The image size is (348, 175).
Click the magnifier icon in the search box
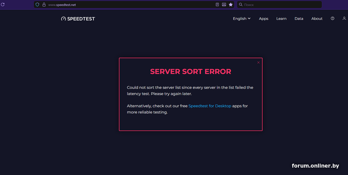[x=241, y=4]
